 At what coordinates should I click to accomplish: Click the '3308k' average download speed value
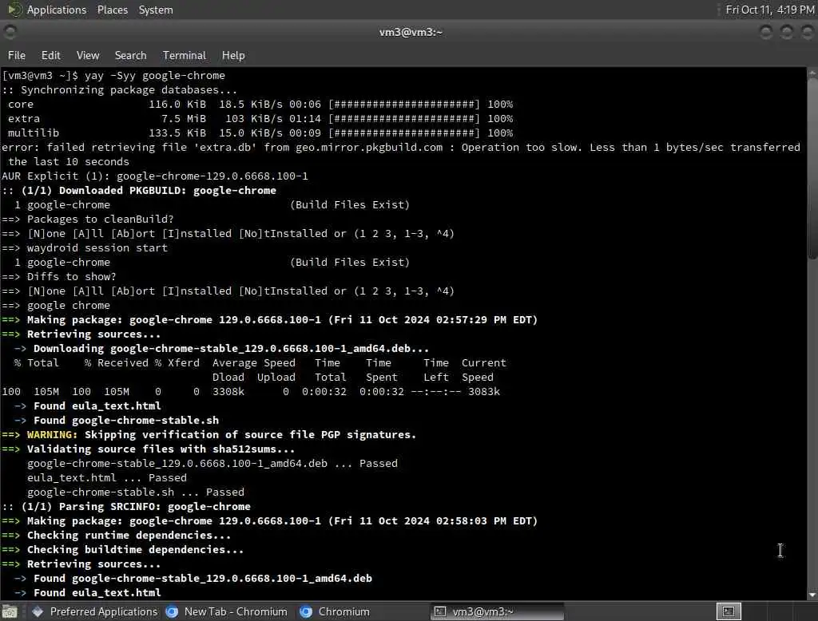click(228, 392)
